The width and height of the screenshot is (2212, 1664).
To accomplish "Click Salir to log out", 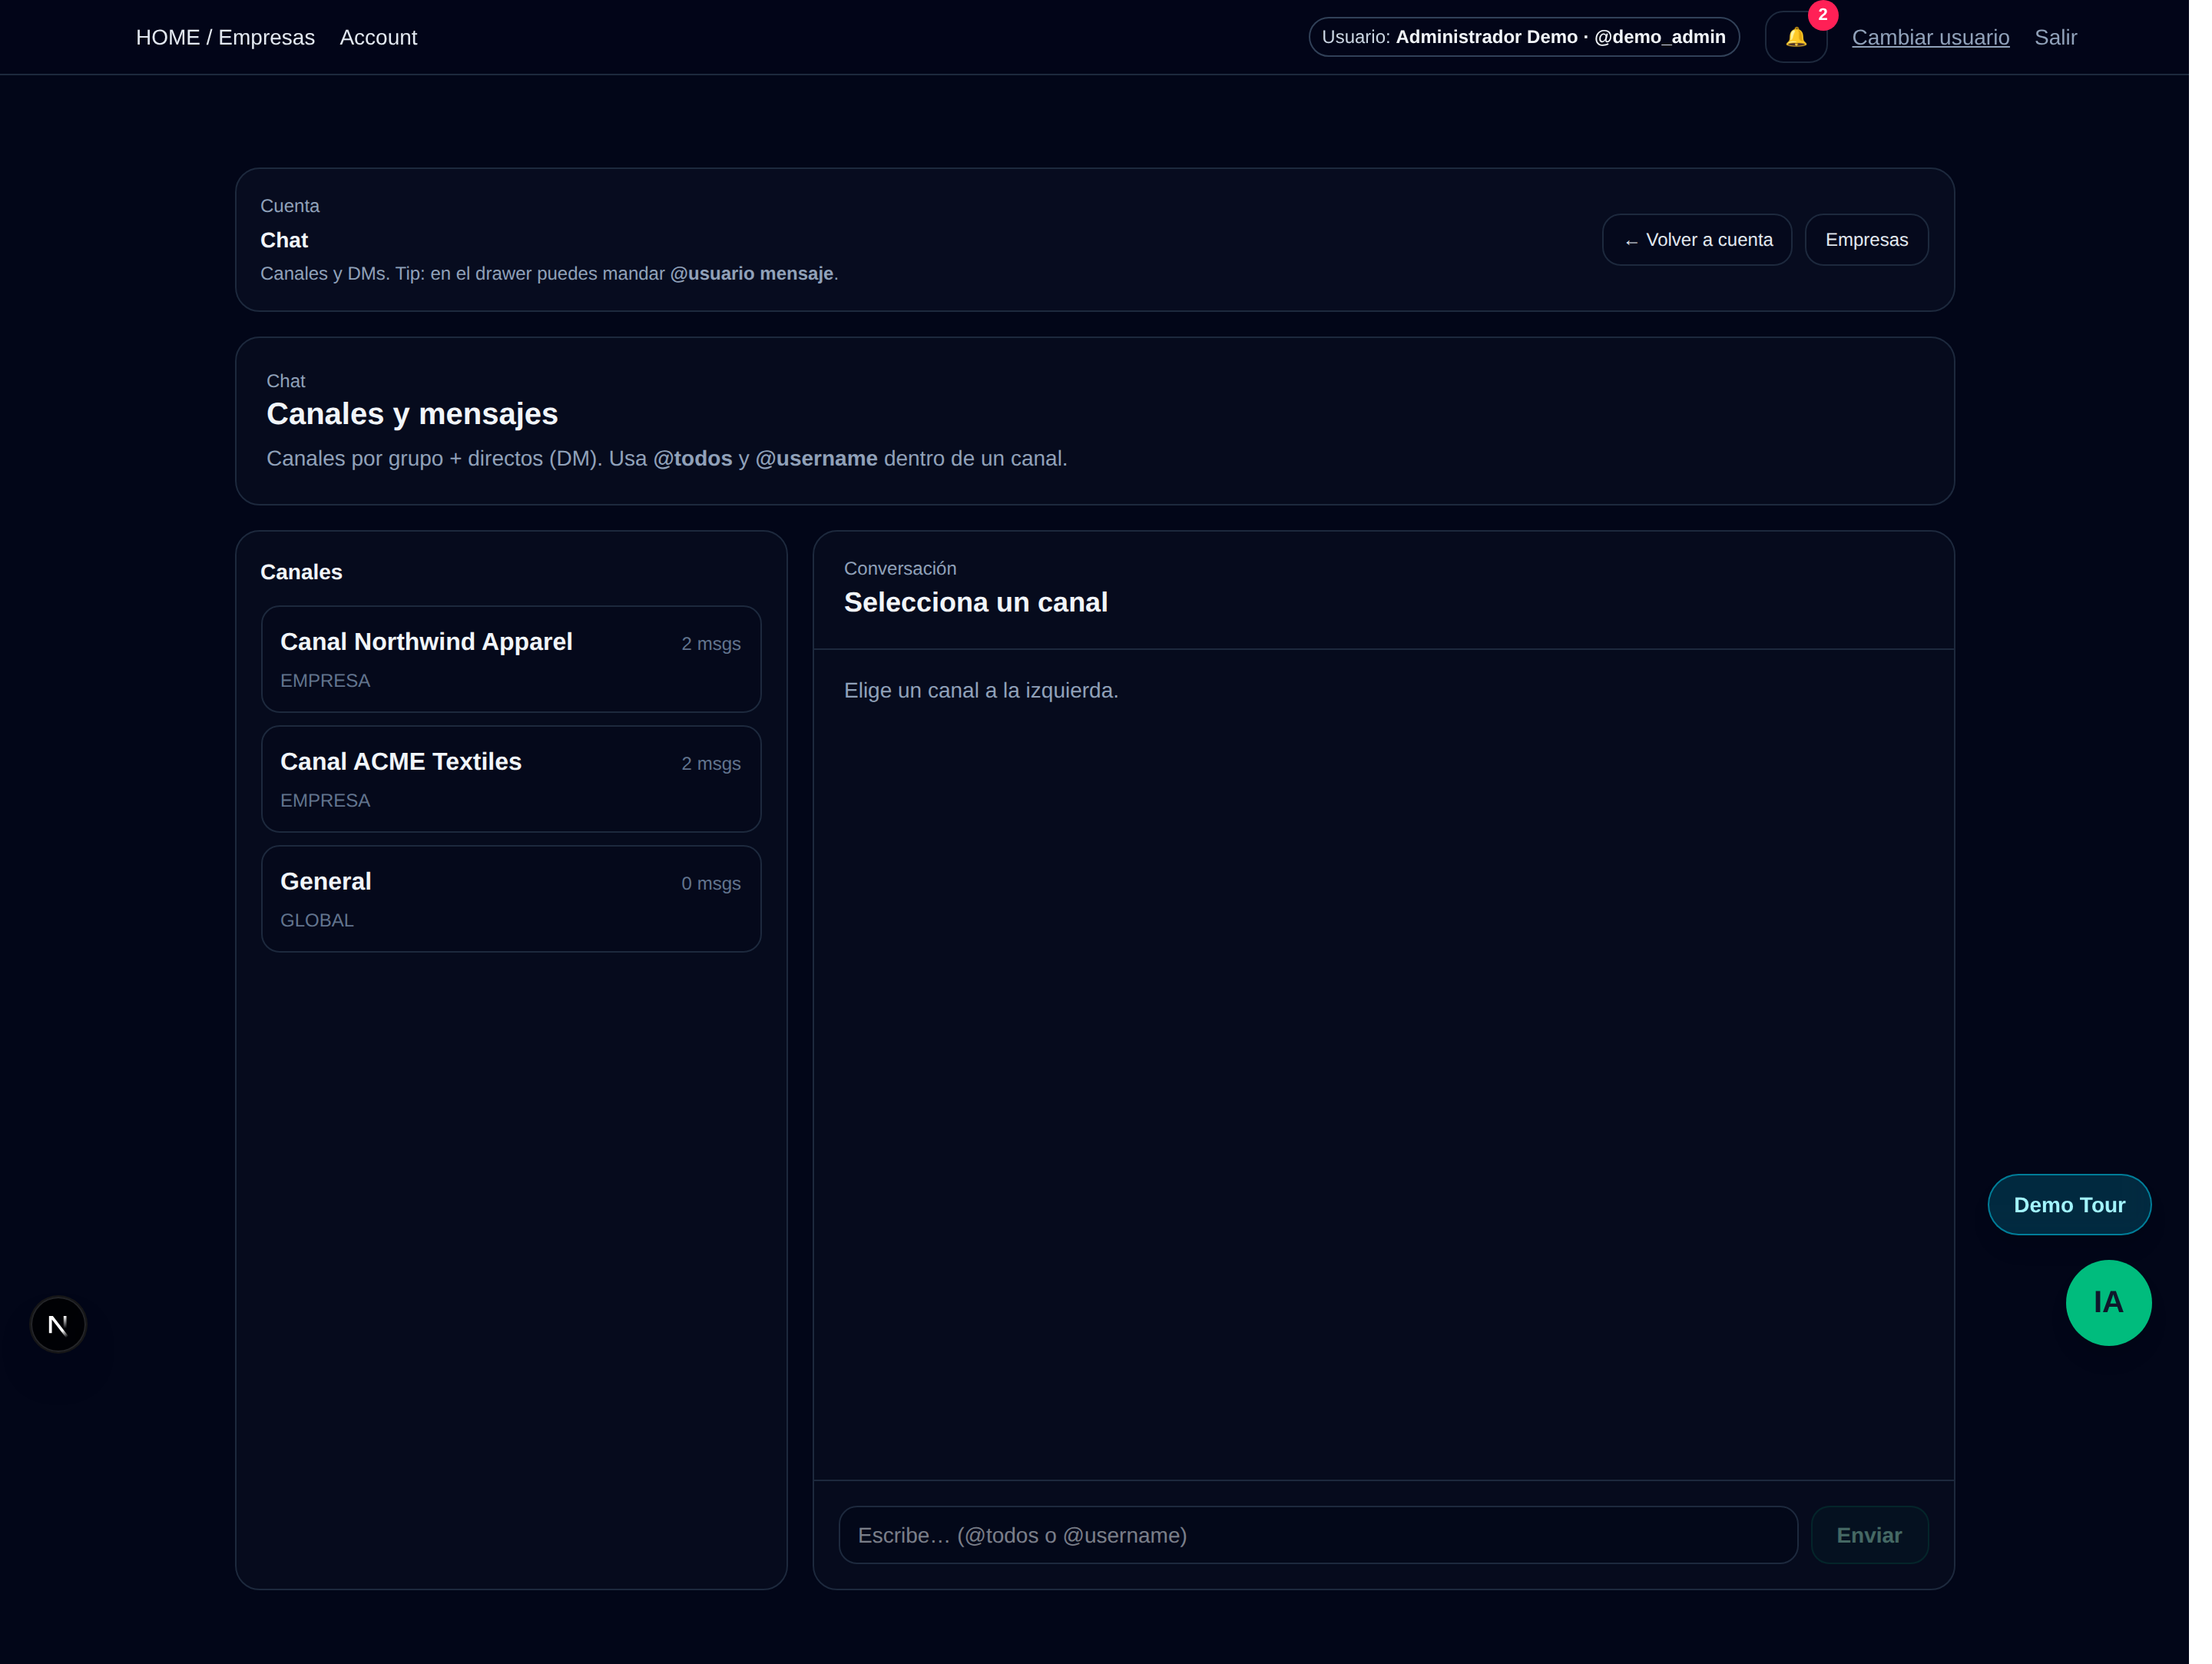I will [2055, 37].
